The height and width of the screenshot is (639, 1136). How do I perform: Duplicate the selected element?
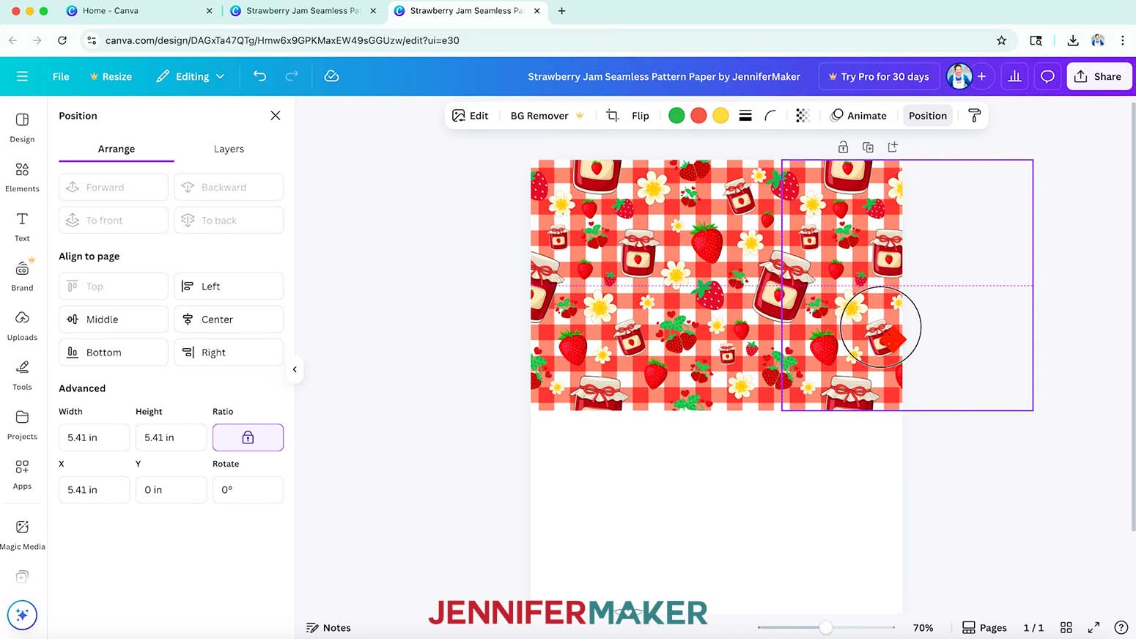point(868,147)
